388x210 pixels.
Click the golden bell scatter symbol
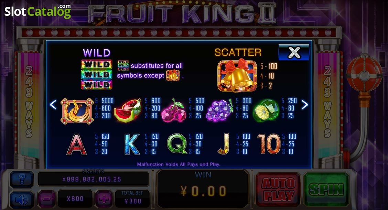coord(237,75)
